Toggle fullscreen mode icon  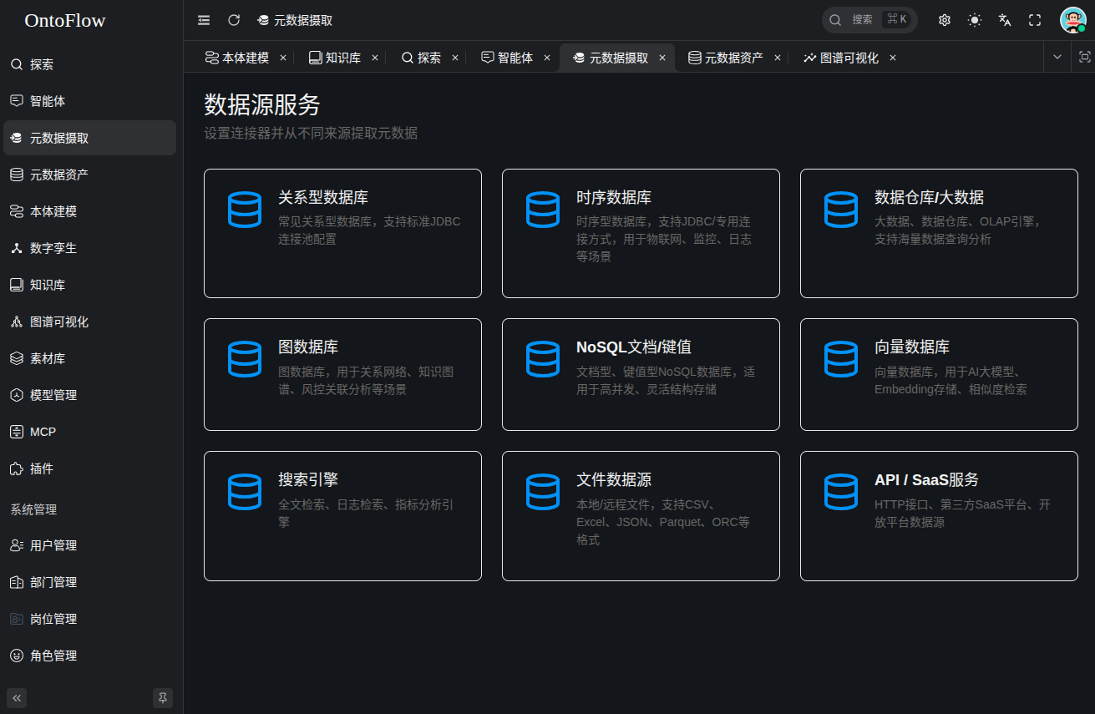1035,20
